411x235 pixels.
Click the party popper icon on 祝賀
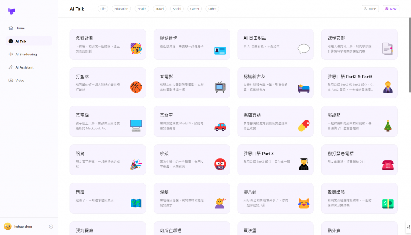click(x=136, y=164)
